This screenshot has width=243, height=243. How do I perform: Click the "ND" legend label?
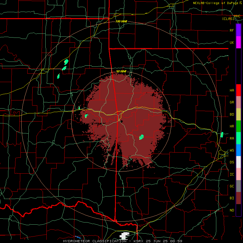tap(232, 210)
